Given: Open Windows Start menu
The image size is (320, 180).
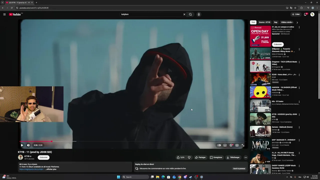Looking at the screenshot, I should coord(118,177).
